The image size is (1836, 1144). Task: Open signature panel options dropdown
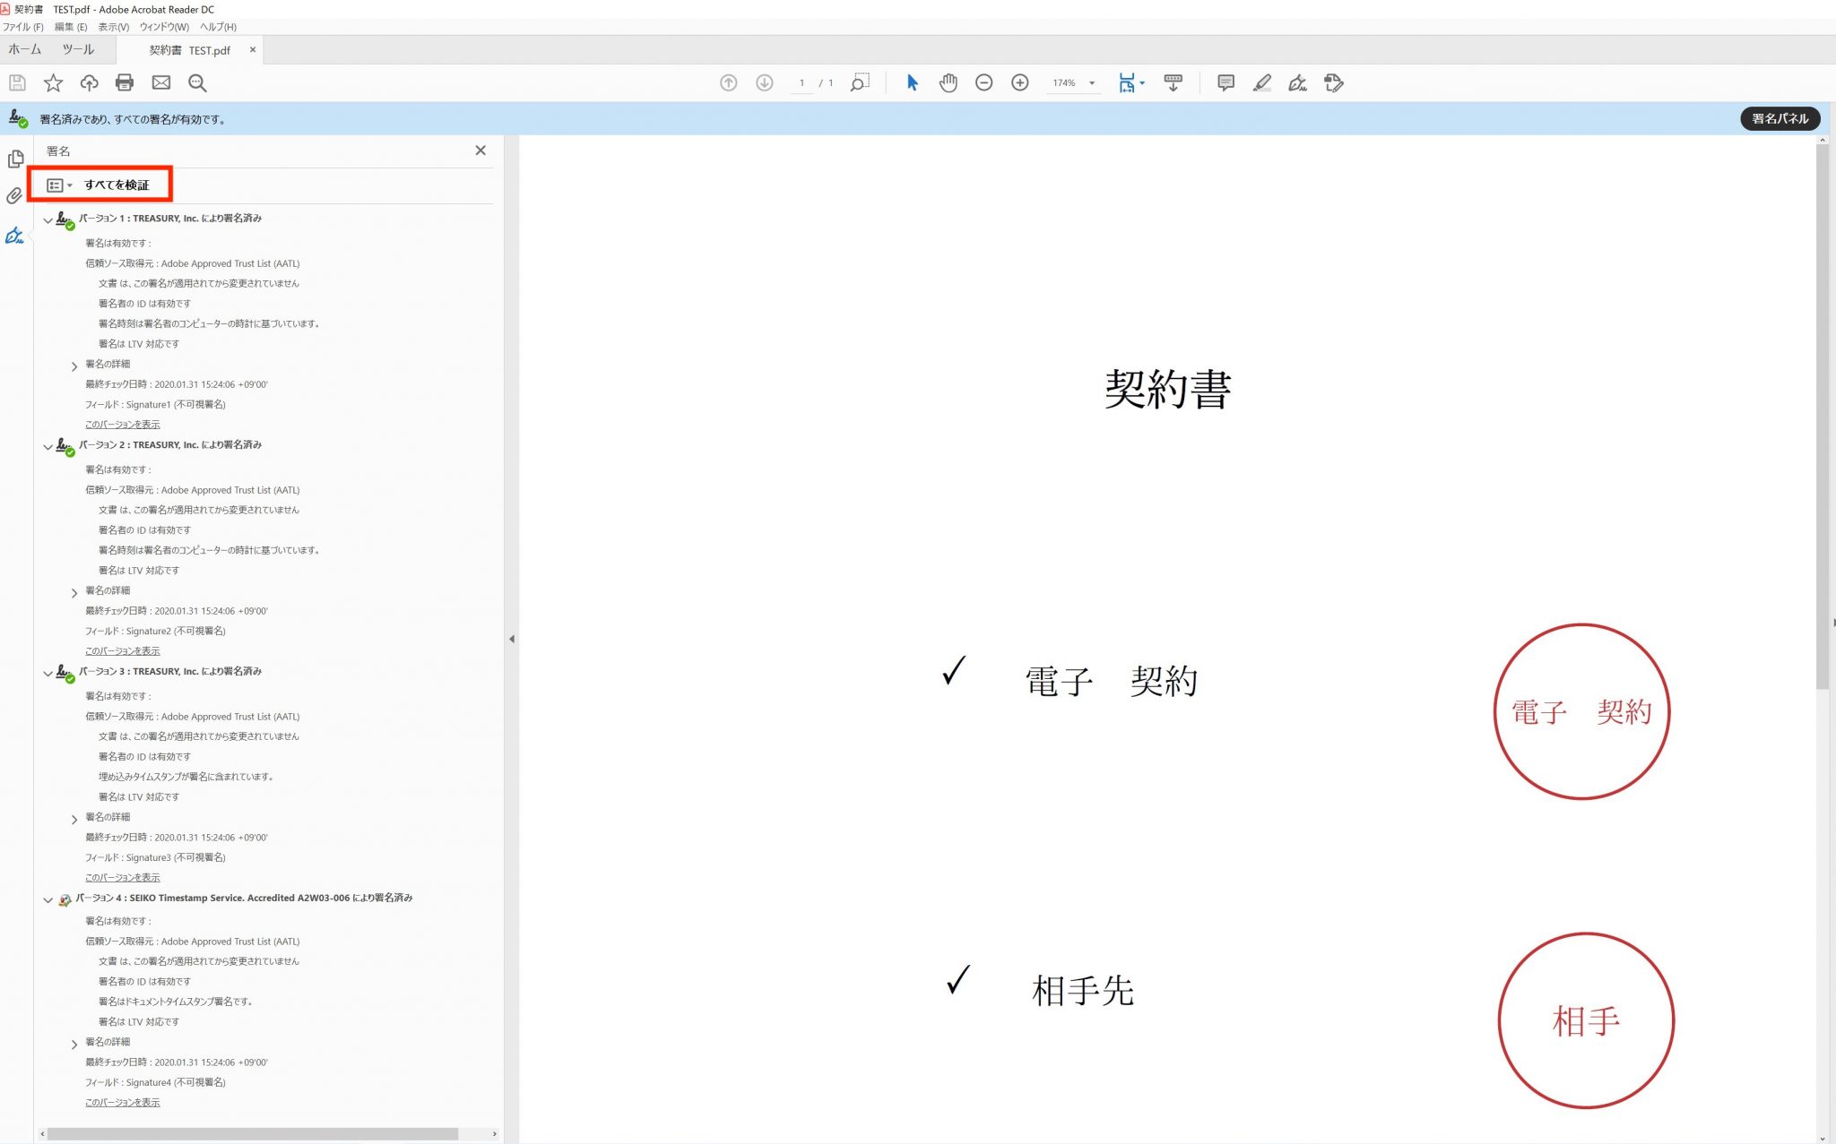[59, 185]
